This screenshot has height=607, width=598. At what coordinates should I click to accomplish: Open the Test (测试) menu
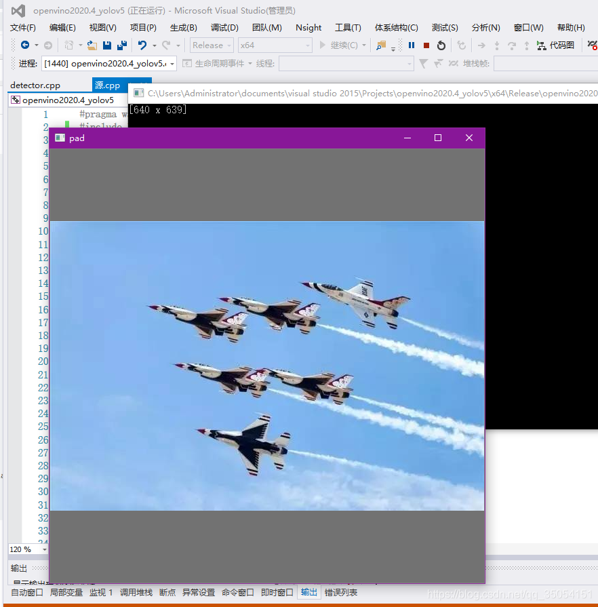445,28
